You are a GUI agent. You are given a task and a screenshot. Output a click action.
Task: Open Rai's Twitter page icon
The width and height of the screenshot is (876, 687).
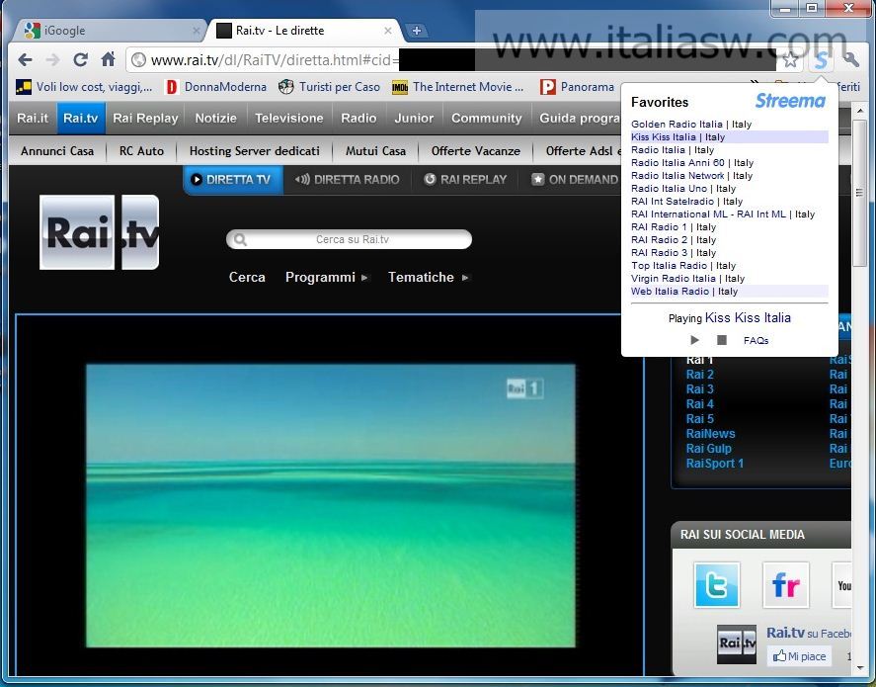tap(716, 585)
